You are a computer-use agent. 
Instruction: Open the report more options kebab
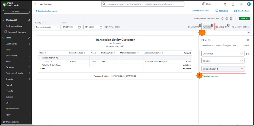[236, 19]
